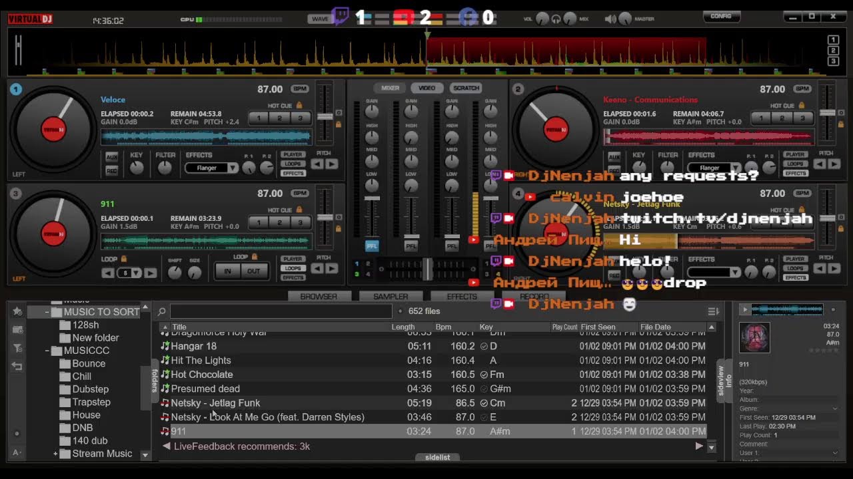Open the Genre dropdown in info panel
This screenshot has height=479, width=853.
[x=836, y=408]
